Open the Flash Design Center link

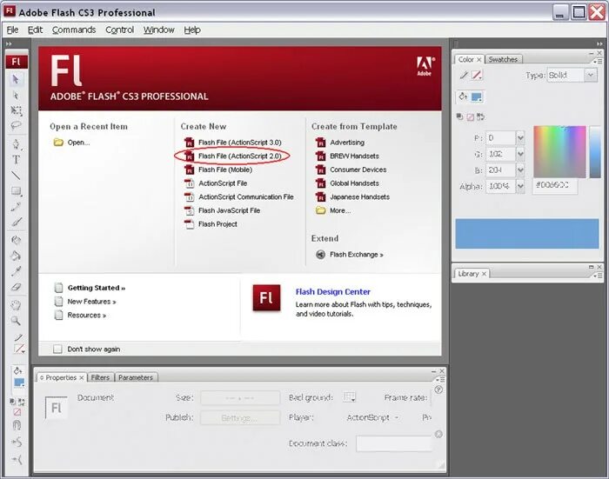pyautogui.click(x=333, y=291)
